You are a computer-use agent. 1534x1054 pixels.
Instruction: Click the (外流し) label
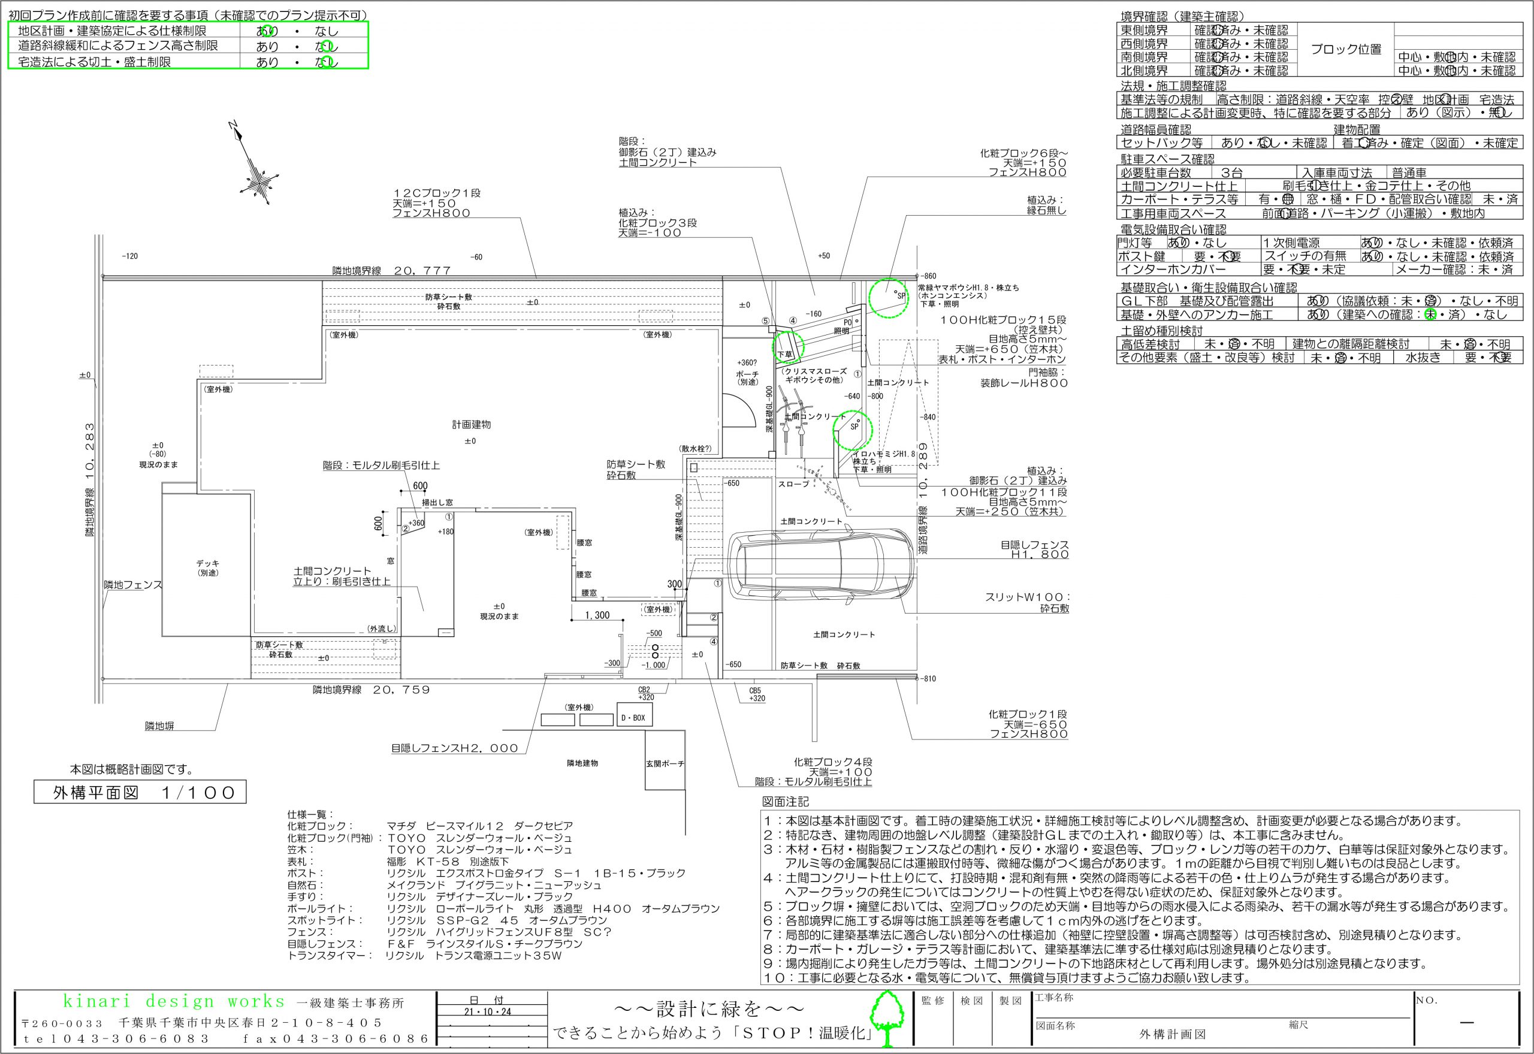click(382, 628)
